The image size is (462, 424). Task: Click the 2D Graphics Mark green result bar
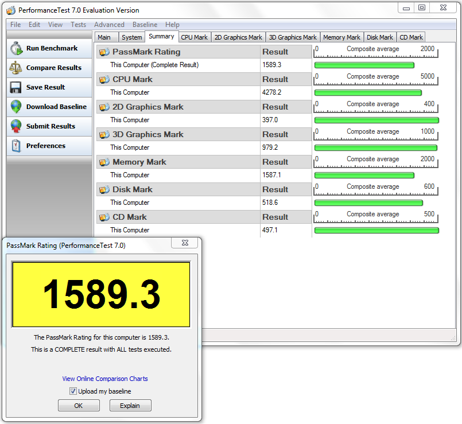point(376,120)
